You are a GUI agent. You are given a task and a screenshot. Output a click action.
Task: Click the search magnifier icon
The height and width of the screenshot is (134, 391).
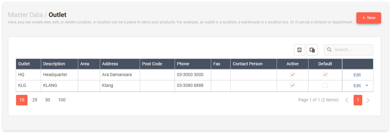[x=329, y=50]
